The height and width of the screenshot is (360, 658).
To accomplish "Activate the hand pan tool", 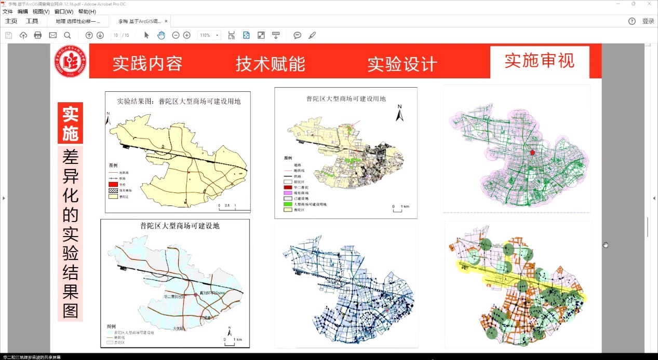I will [161, 35].
